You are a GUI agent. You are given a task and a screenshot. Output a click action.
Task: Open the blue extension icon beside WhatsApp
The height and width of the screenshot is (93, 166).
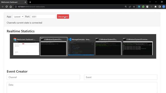[x=139, y=7]
